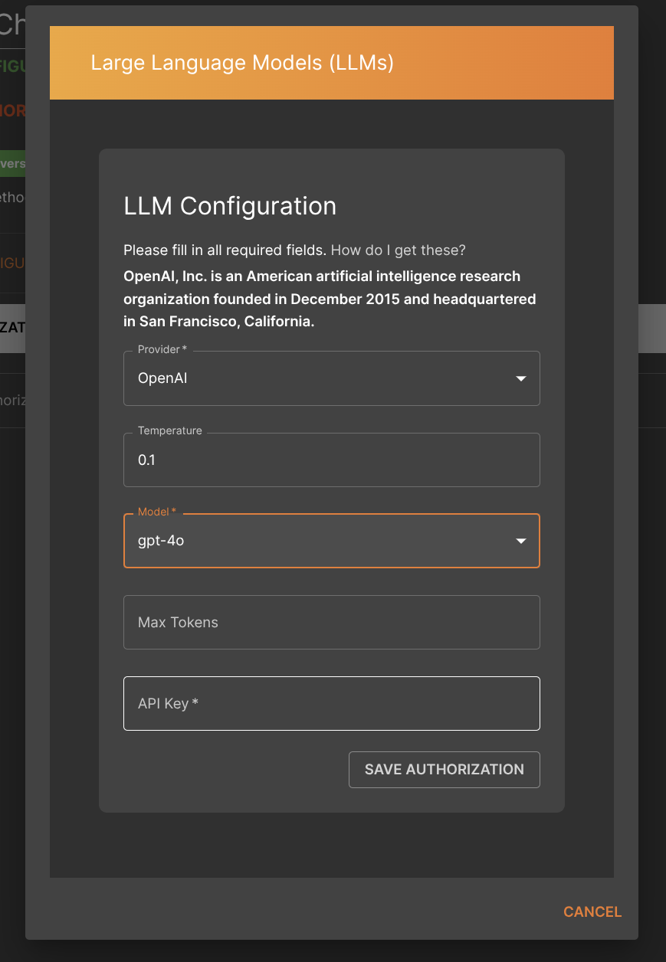The height and width of the screenshot is (962, 666).
Task: Click the OpenAI description paragraph
Action: click(330, 299)
